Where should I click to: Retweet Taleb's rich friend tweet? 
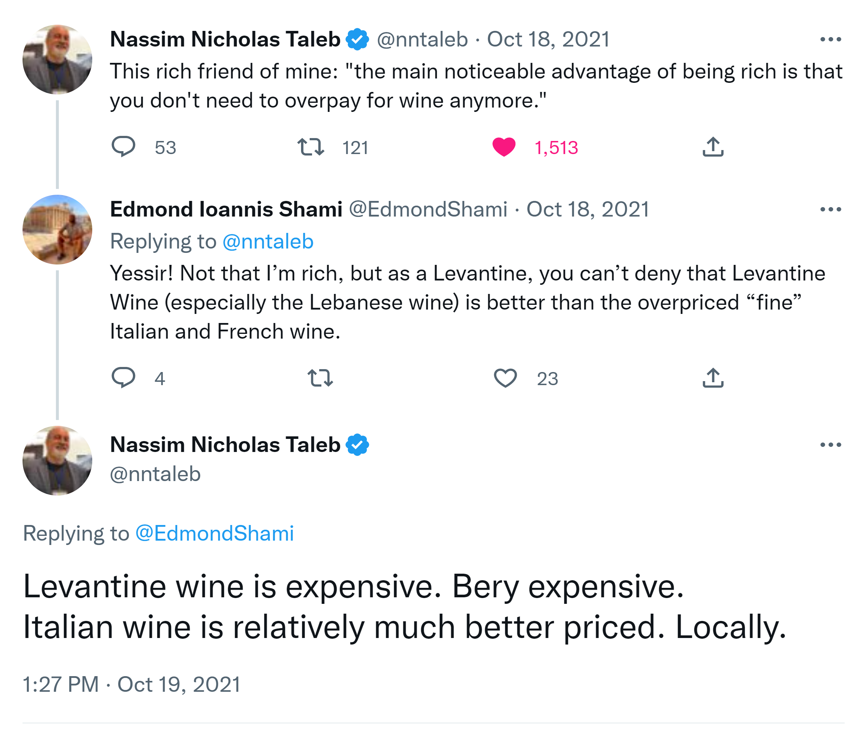point(310,147)
